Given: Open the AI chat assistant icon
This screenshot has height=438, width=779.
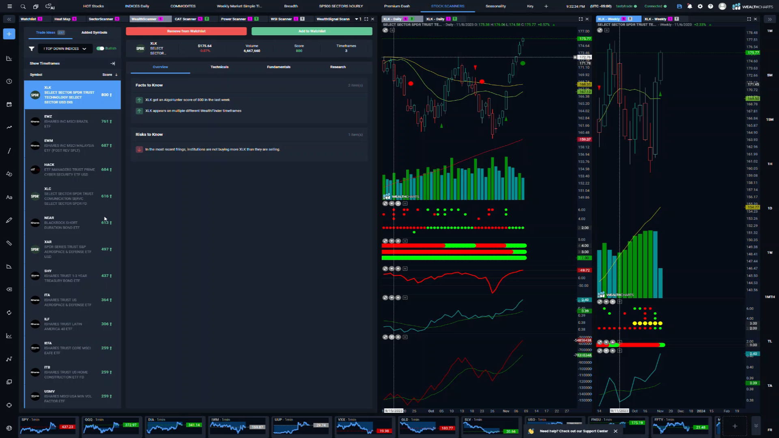Looking at the screenshot, I should 50,6.
